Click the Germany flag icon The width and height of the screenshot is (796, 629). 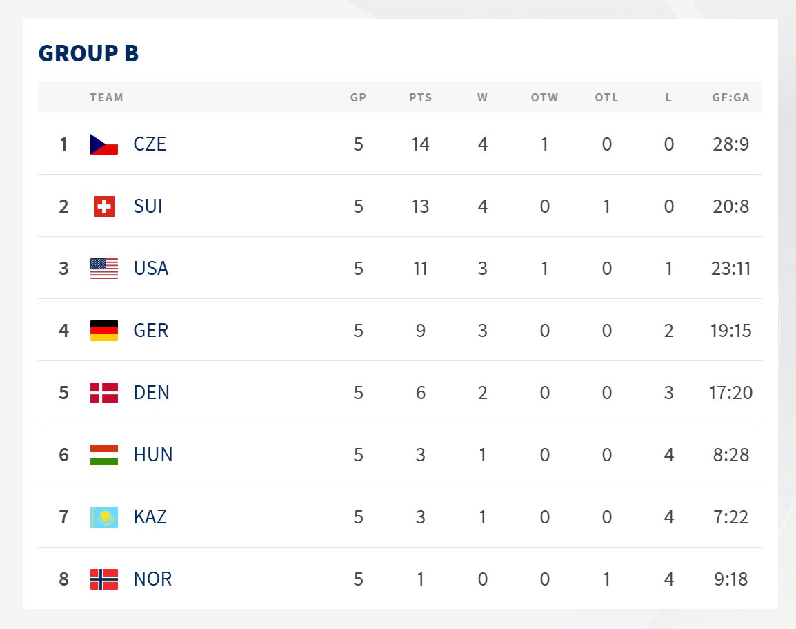click(x=104, y=331)
